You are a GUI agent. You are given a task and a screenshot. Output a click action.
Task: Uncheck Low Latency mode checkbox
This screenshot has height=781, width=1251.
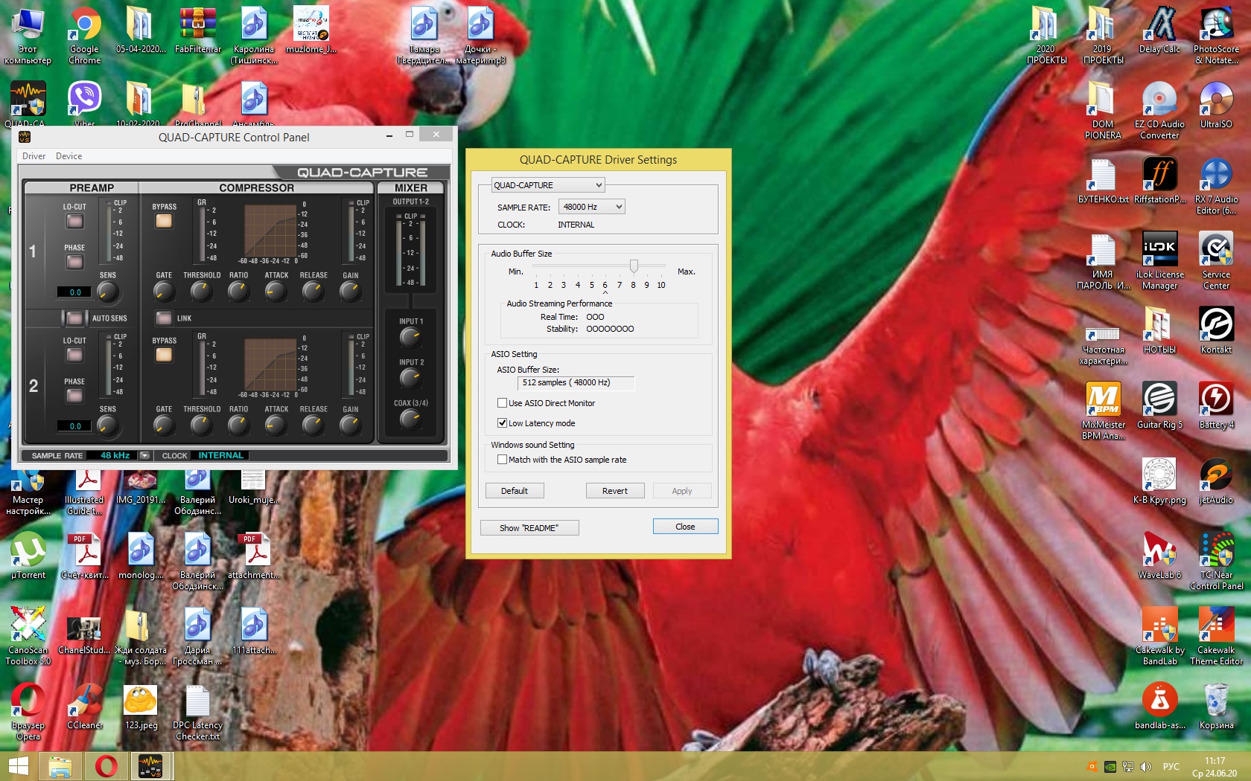(x=503, y=423)
